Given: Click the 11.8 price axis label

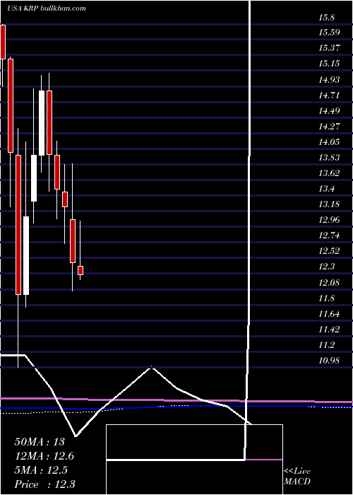Looking at the screenshot, I should point(326,298).
